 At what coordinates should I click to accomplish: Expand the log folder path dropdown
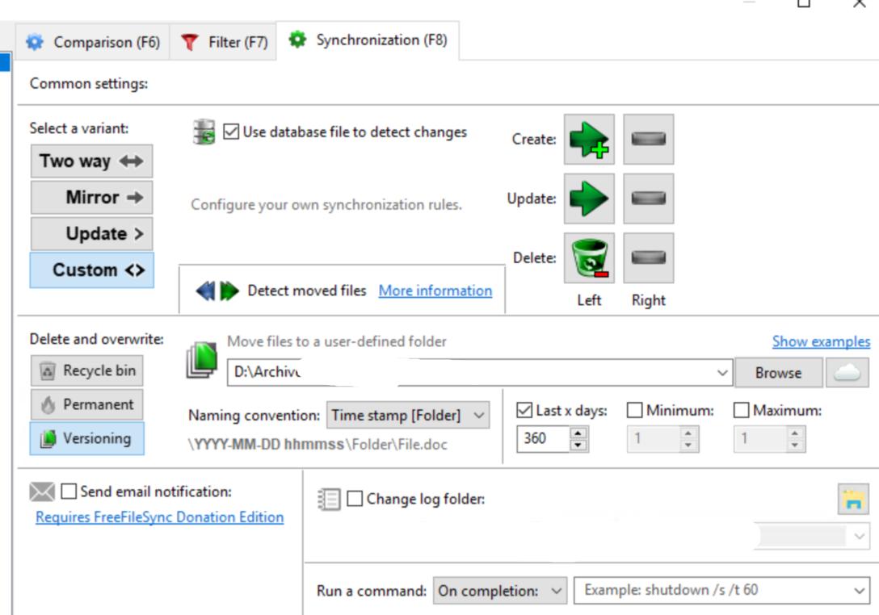[x=860, y=537]
